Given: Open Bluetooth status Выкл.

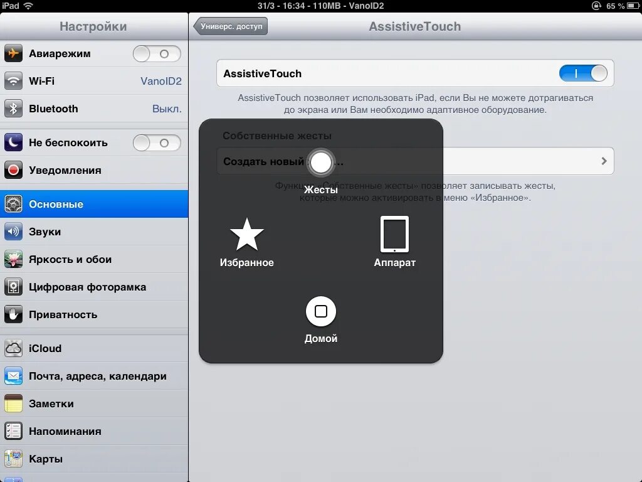Looking at the screenshot, I should click(x=167, y=109).
